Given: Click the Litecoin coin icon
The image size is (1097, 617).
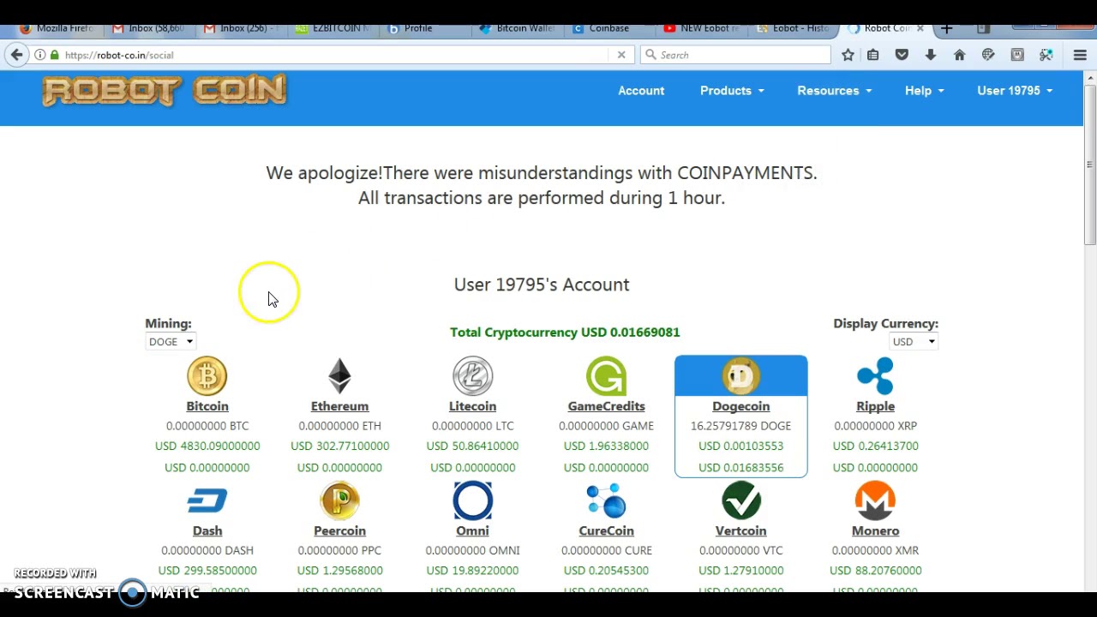Looking at the screenshot, I should 472,376.
